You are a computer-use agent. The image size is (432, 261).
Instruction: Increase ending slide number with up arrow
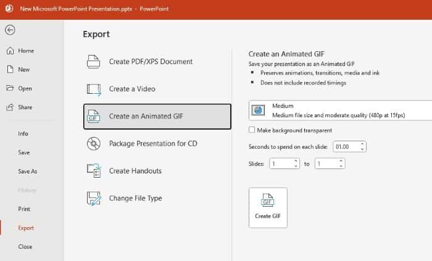[341, 161]
